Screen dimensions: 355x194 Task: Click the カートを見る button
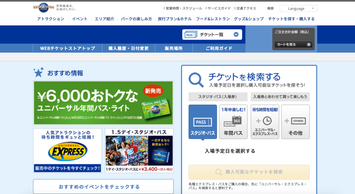(293, 45)
